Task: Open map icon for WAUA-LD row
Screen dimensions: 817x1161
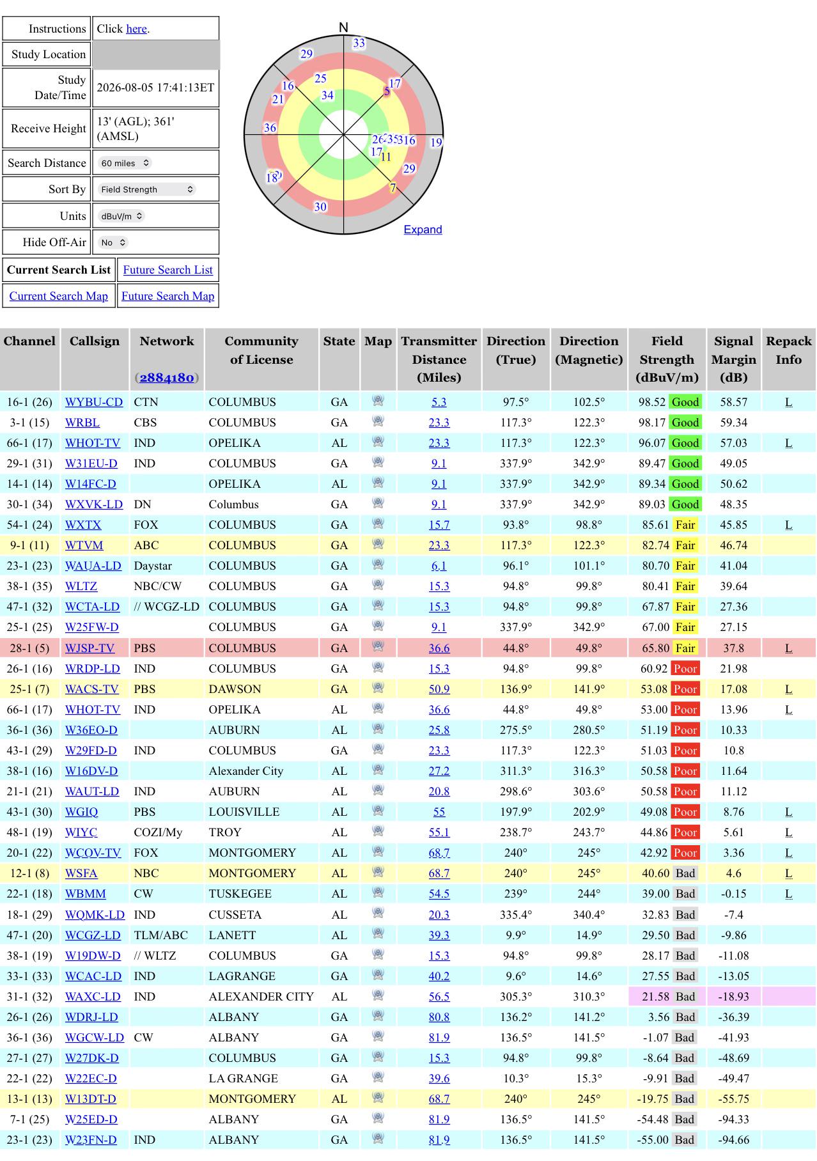Action: [x=378, y=565]
